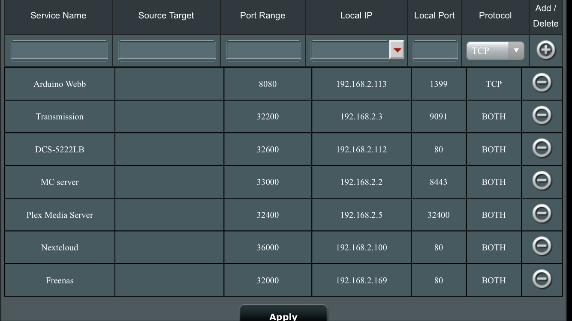Click port range 36000
This screenshot has height=321, width=572.
268,247
